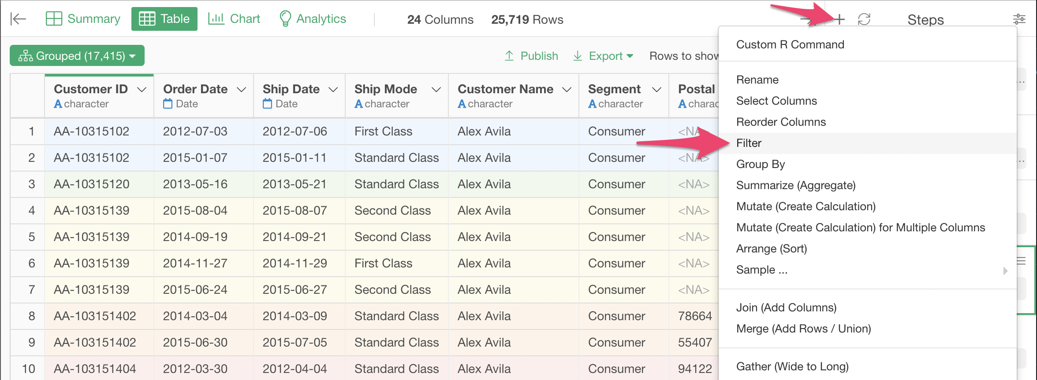The width and height of the screenshot is (1037, 380).
Task: Select Gather (Wide to Long) item
Action: [867, 366]
